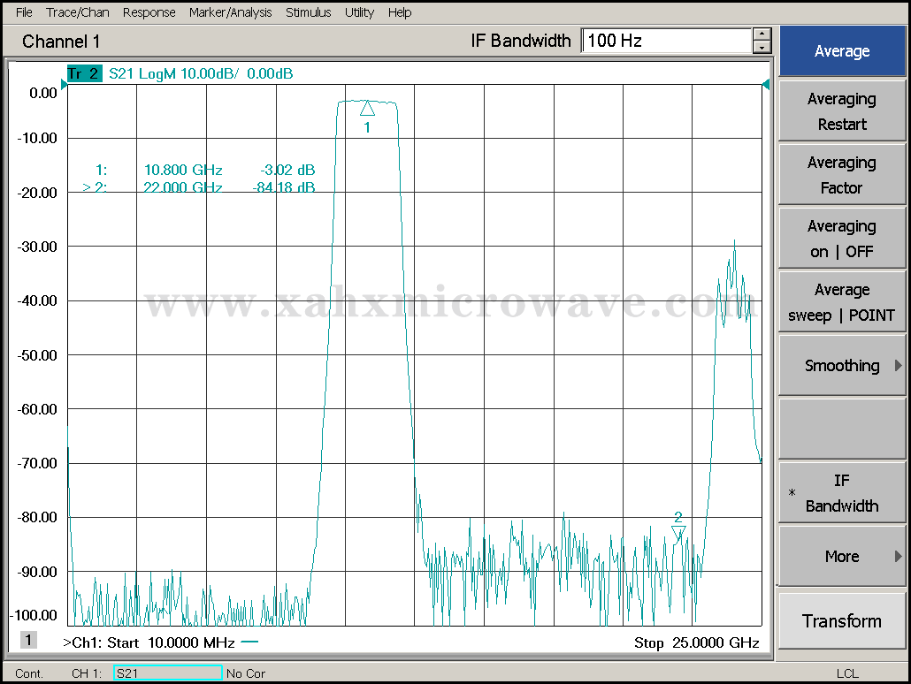Click the No Cor status entry

click(x=246, y=673)
